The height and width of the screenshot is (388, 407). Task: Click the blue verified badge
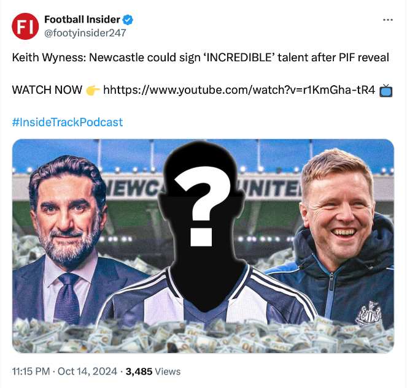(x=128, y=20)
